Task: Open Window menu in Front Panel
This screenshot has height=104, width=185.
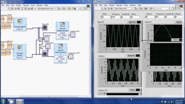Action: (x=133, y=5)
